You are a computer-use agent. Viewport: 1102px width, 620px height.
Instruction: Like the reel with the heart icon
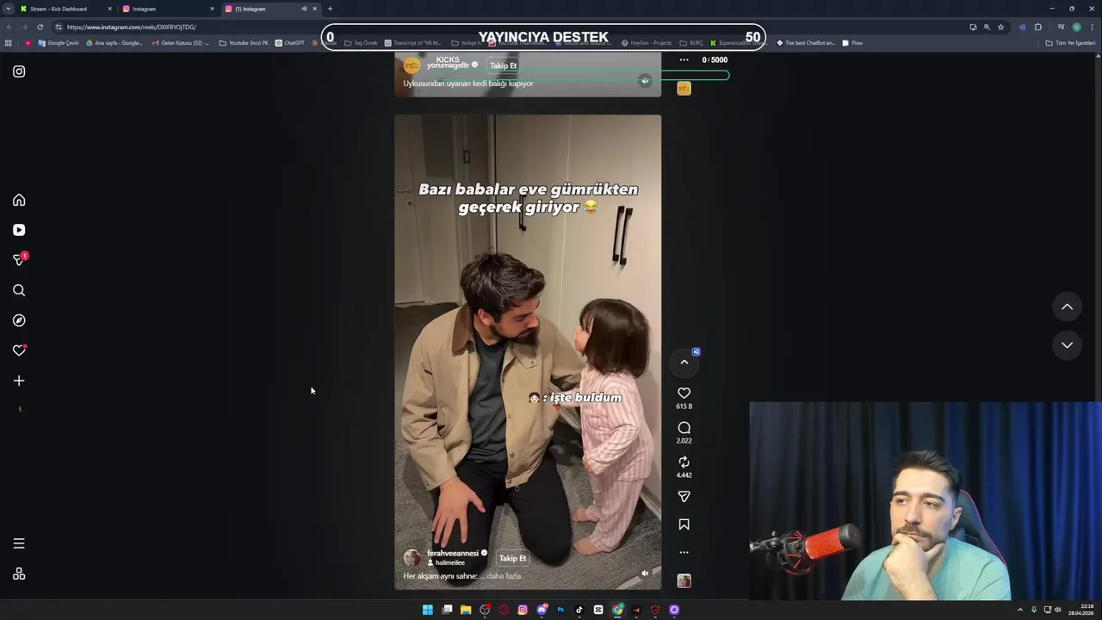684,393
